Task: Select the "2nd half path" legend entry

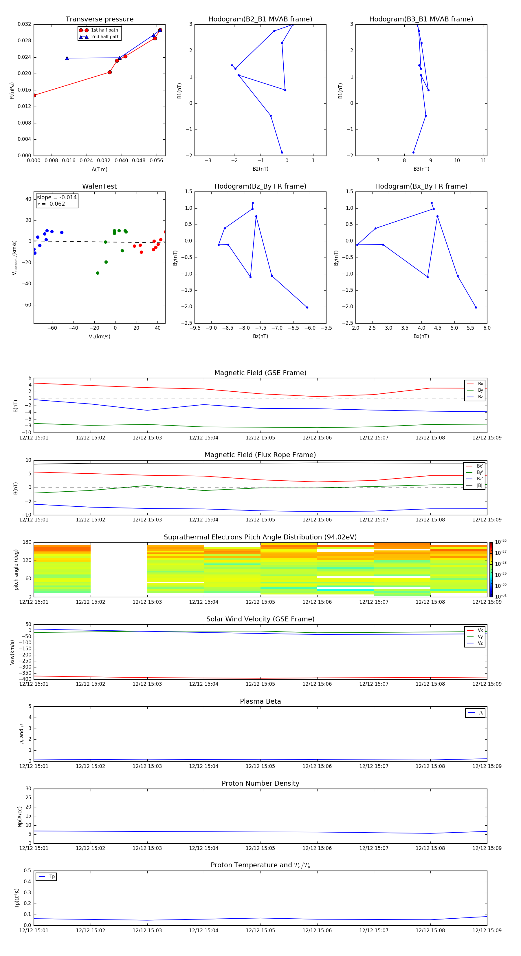Action: coord(99,37)
